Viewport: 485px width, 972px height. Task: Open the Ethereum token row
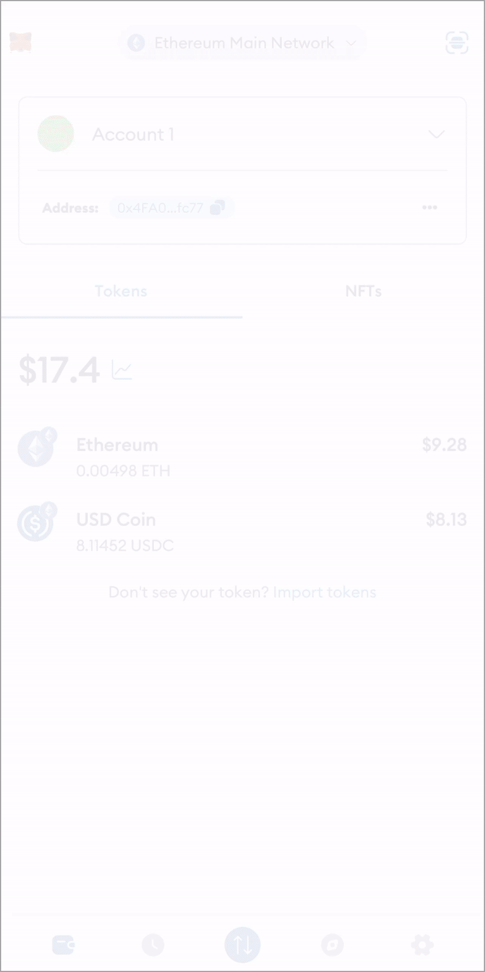coord(242,457)
